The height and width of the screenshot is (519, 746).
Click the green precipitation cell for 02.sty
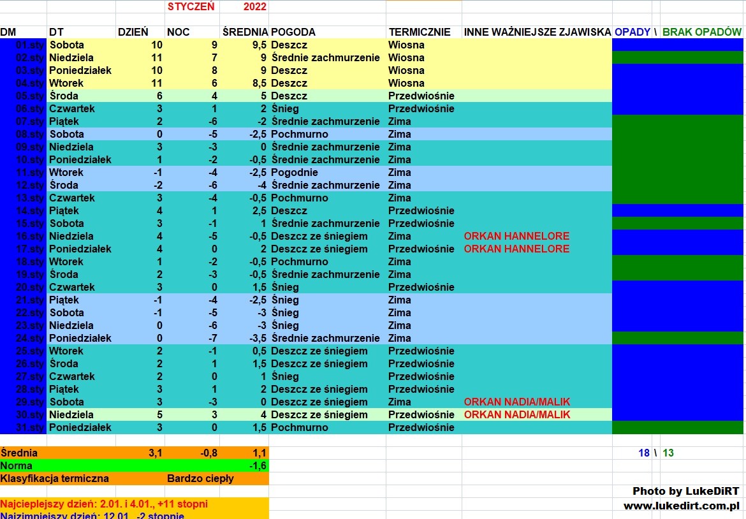[678, 57]
